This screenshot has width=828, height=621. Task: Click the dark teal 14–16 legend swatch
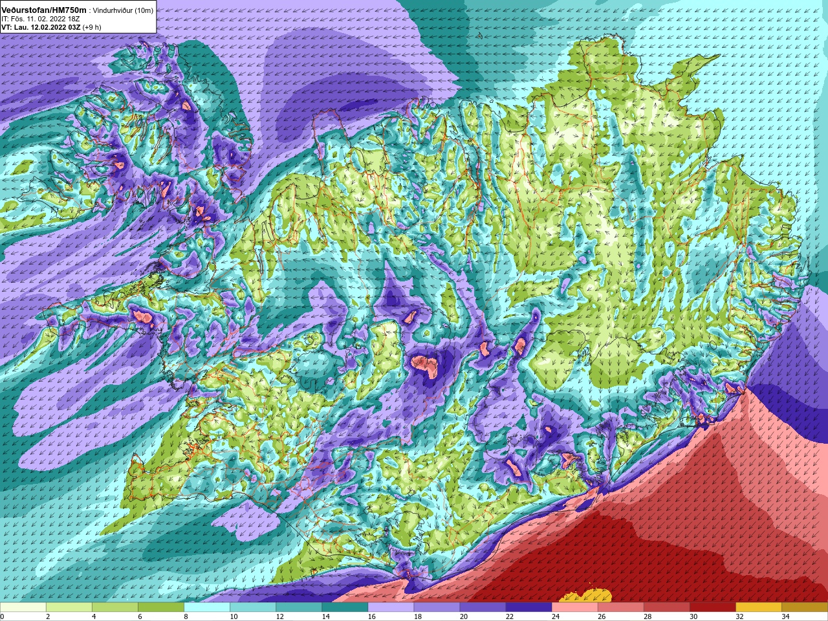point(345,607)
